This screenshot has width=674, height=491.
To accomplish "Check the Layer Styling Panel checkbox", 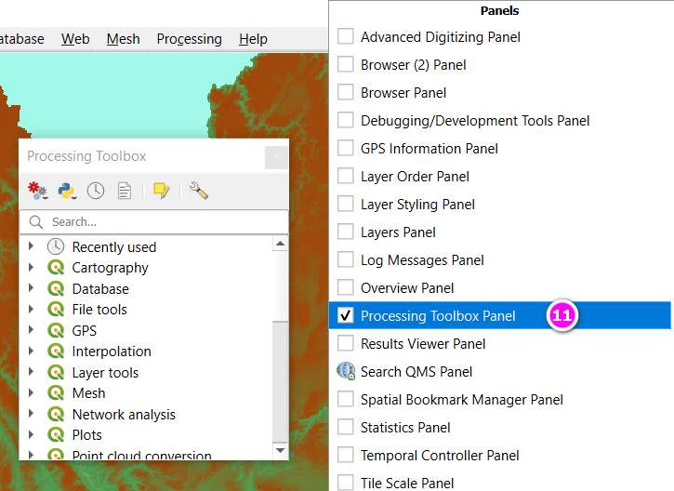I will click(x=346, y=205).
